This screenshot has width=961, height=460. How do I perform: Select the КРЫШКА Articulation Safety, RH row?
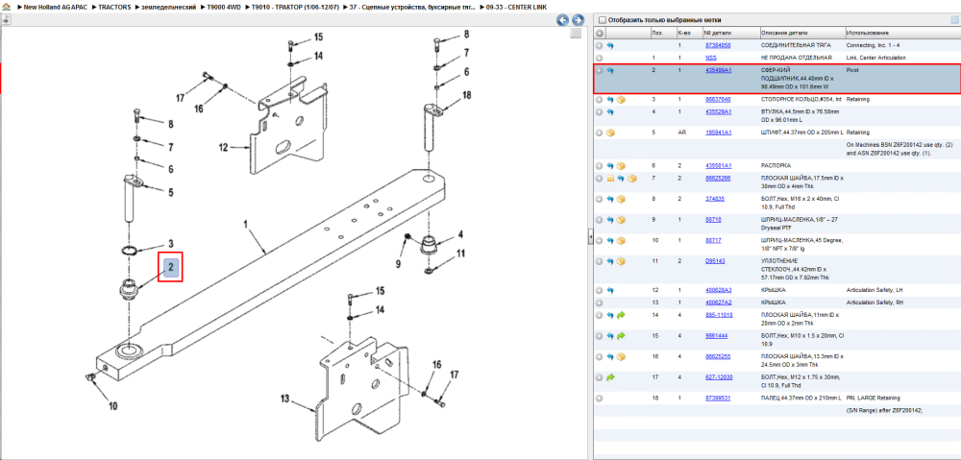pos(776,303)
